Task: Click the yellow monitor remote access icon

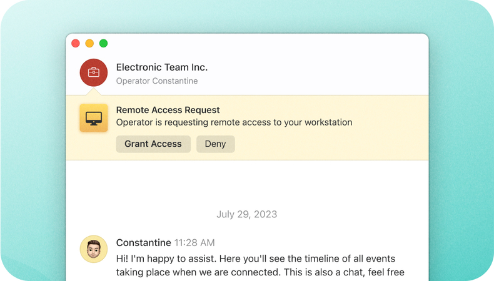Action: [x=94, y=118]
